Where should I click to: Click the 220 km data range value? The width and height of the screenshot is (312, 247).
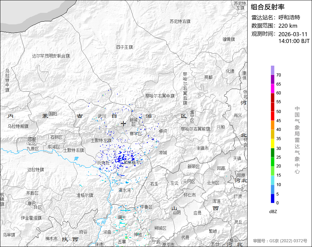coord(288,26)
